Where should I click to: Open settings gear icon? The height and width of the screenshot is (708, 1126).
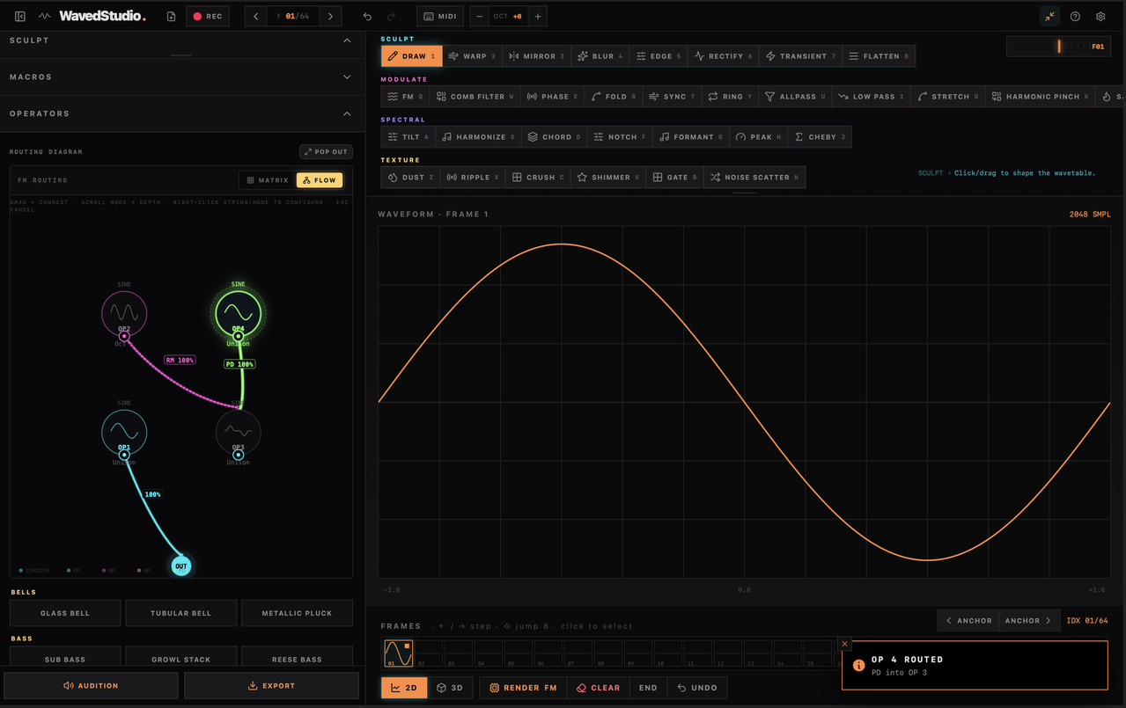(1100, 16)
